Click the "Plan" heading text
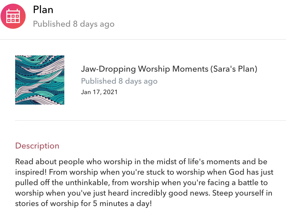The image size is (286, 217). pyautogui.click(x=43, y=10)
